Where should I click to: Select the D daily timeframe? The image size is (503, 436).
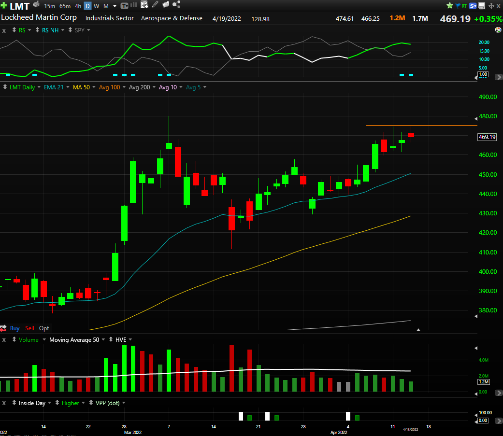[x=87, y=6]
